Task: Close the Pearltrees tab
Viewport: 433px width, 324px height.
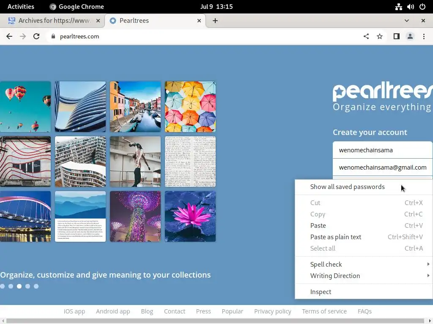Action: coord(199,21)
